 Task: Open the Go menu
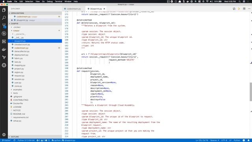[43, 2]
